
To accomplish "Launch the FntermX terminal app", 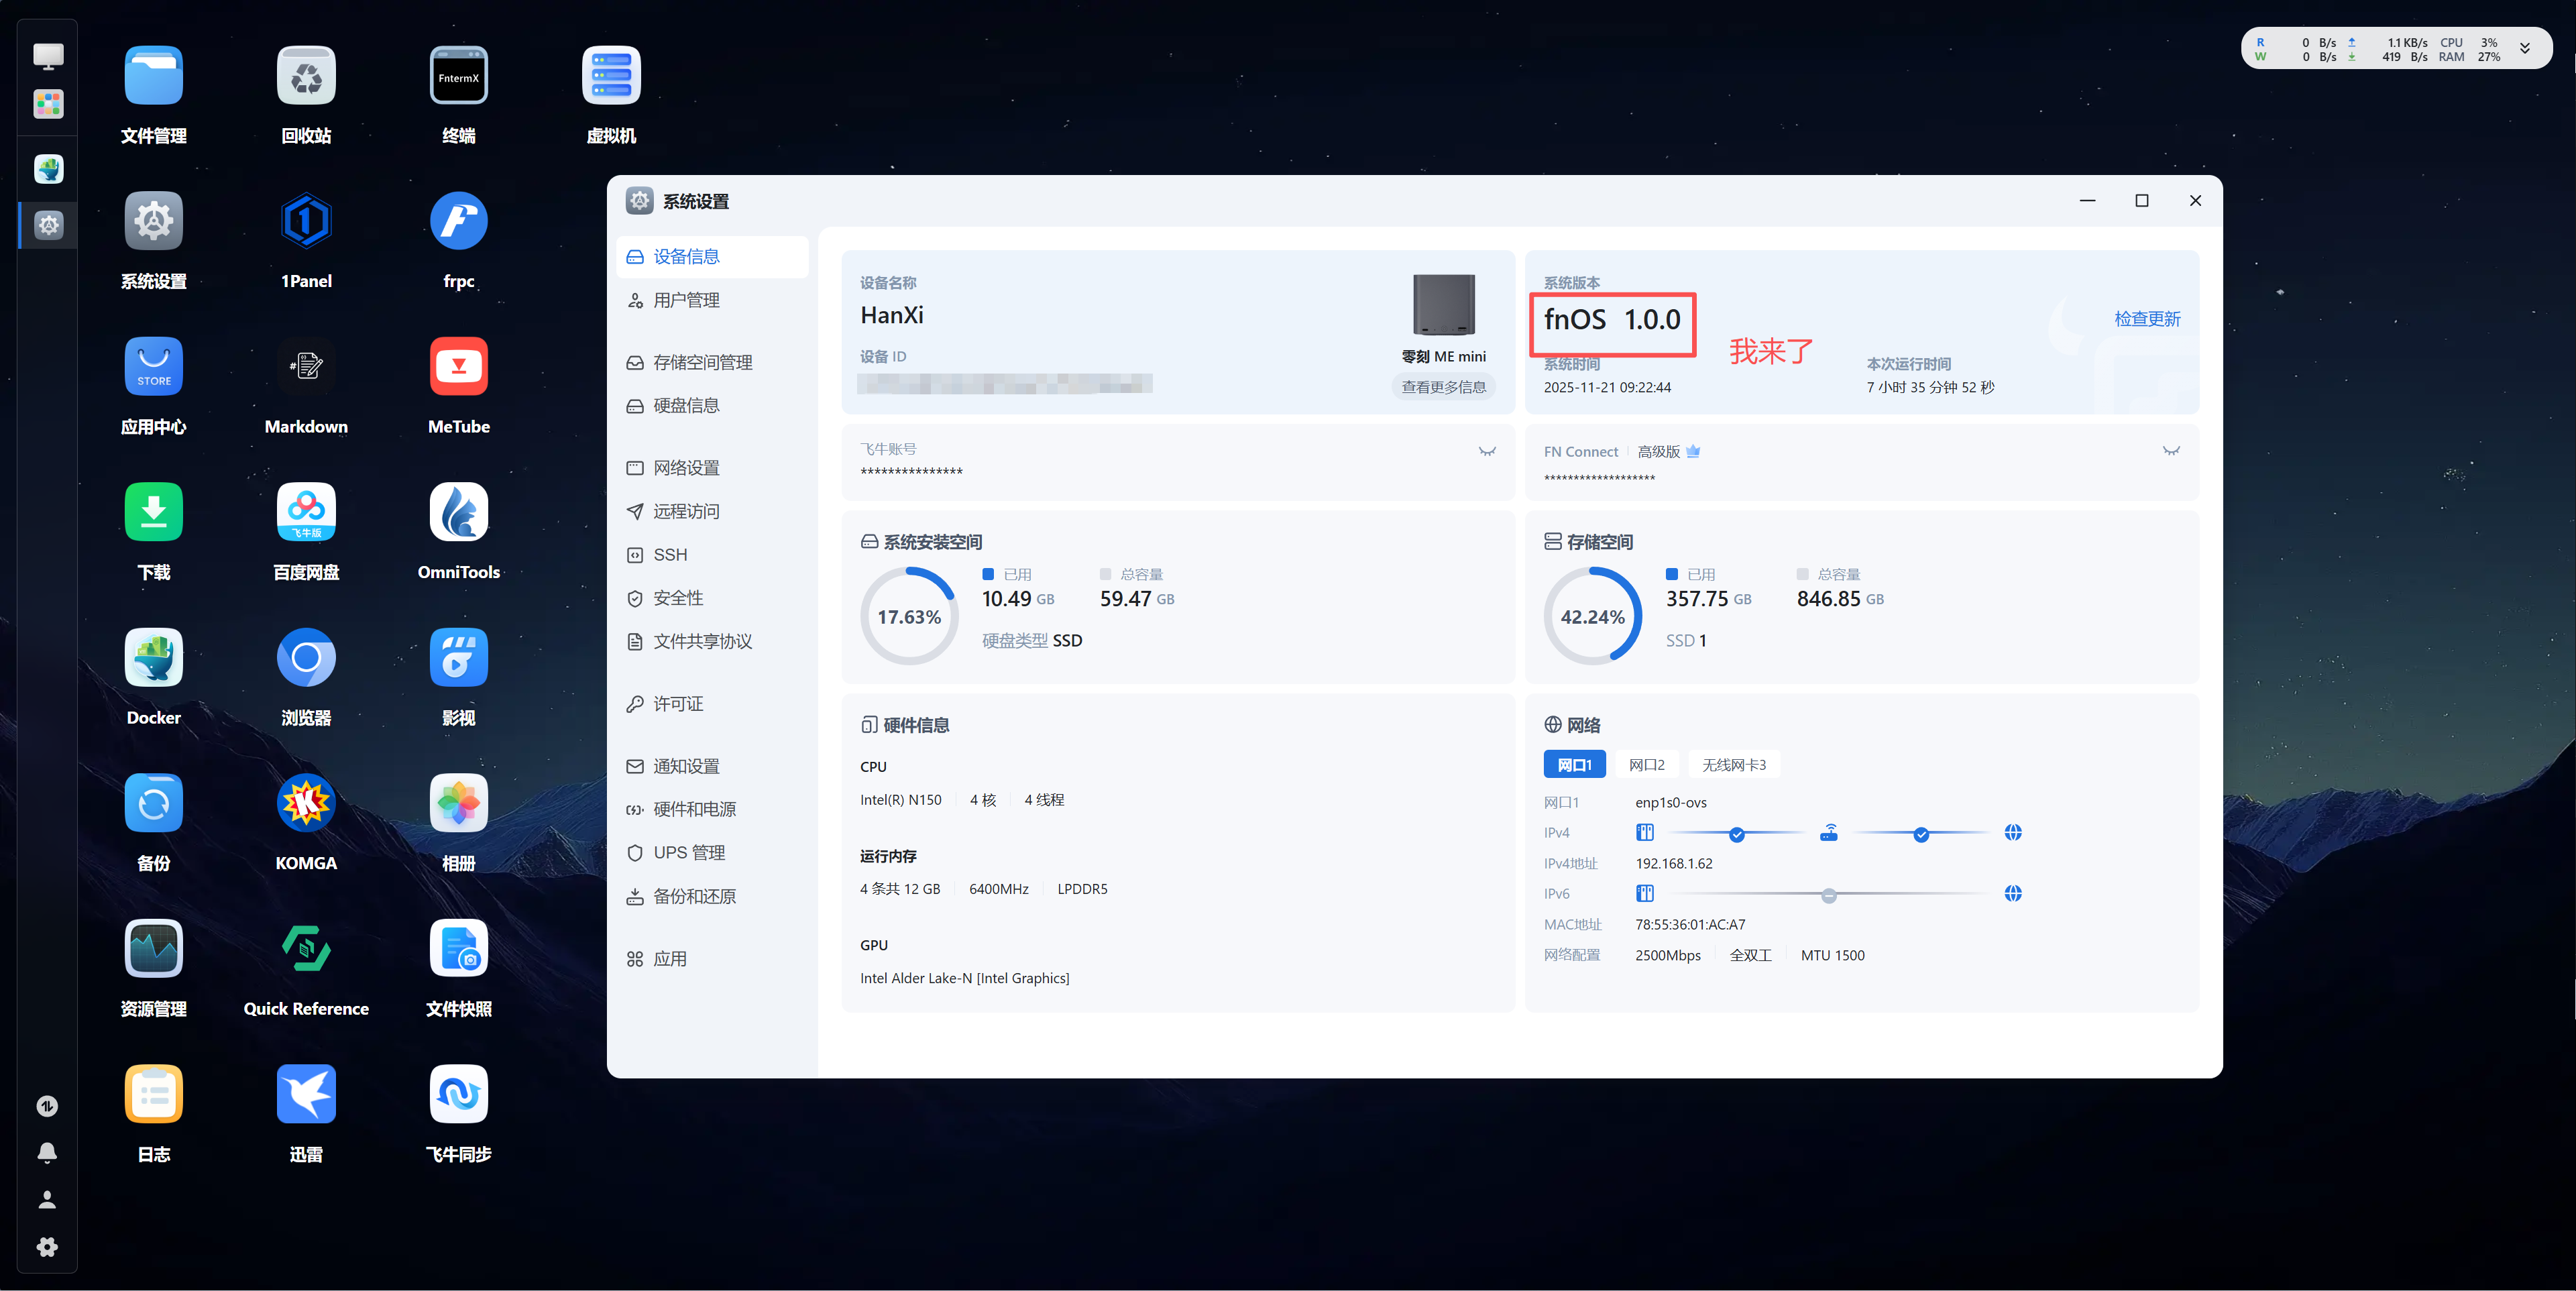I will coord(458,76).
